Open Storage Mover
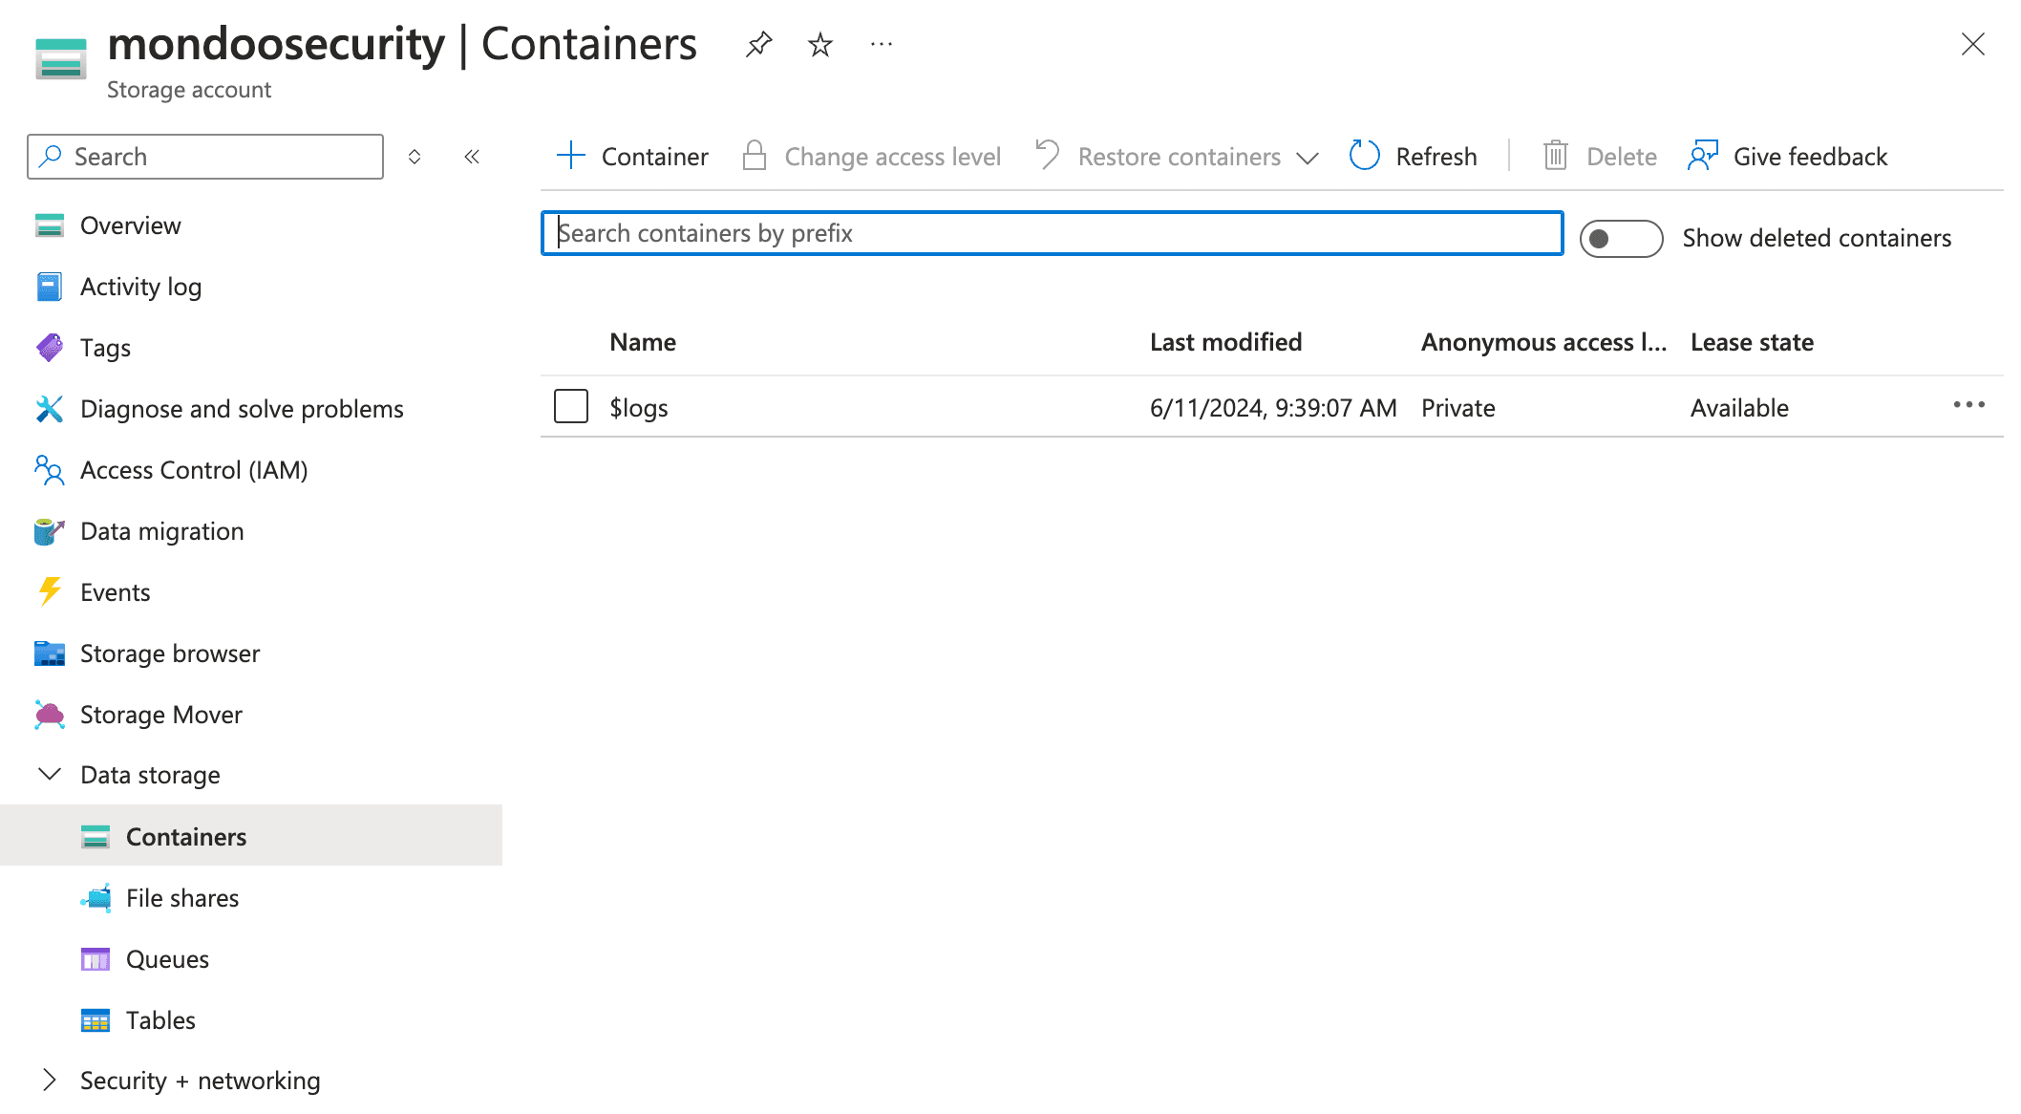This screenshot has width=2021, height=1114. pyautogui.click(x=160, y=714)
